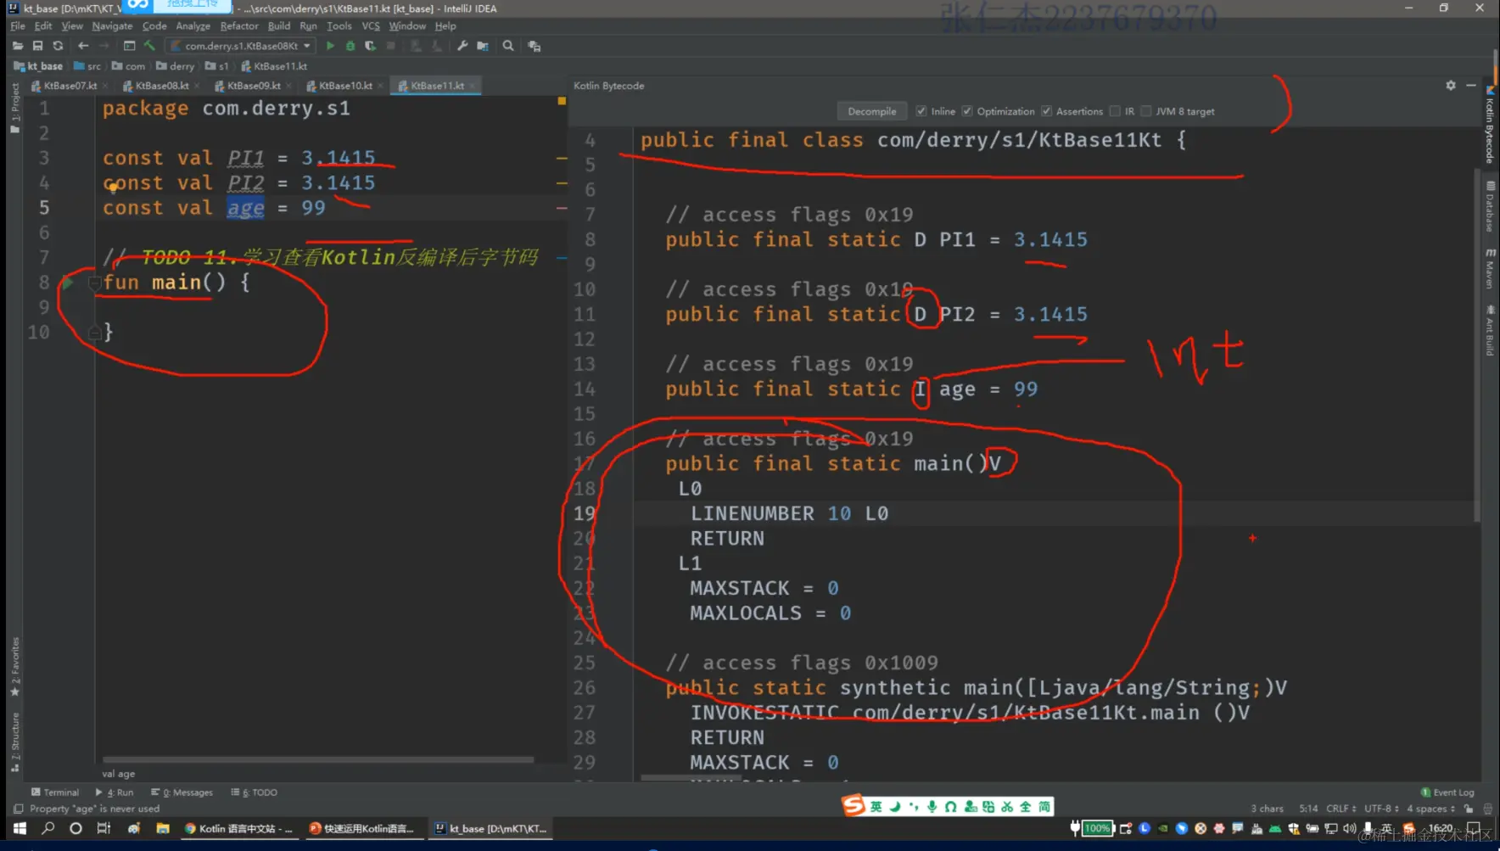Toggle the read-only lock in the status bar
Screen dimensions: 1500x851
click(x=1469, y=809)
